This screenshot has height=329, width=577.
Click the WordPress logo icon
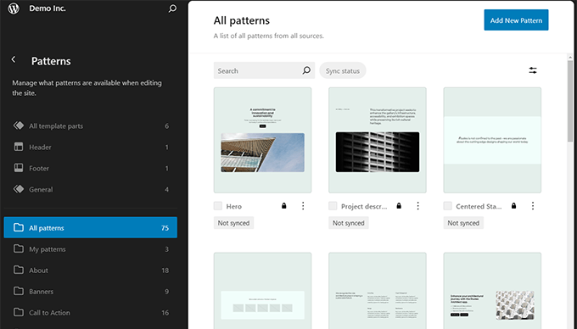tap(14, 8)
